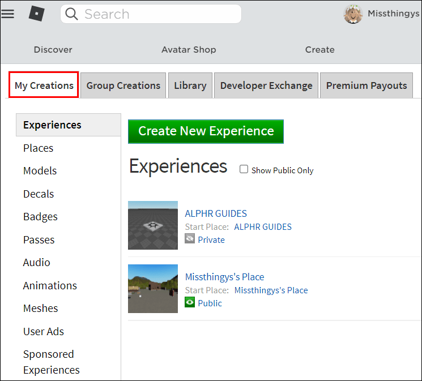The image size is (422, 381).
Task: Open Animations in the sidebar
Action: (x=50, y=285)
